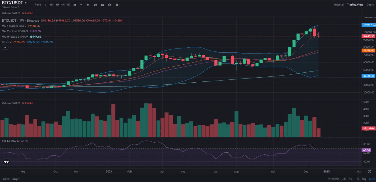Switch to the 1D interval

[x=68, y=5]
